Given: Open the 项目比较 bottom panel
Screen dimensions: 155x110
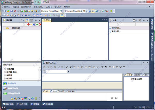Looking at the screenshot, I should [48, 104].
